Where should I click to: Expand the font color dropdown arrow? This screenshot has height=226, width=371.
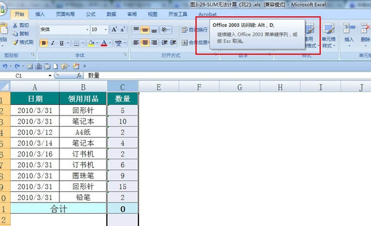110,43
